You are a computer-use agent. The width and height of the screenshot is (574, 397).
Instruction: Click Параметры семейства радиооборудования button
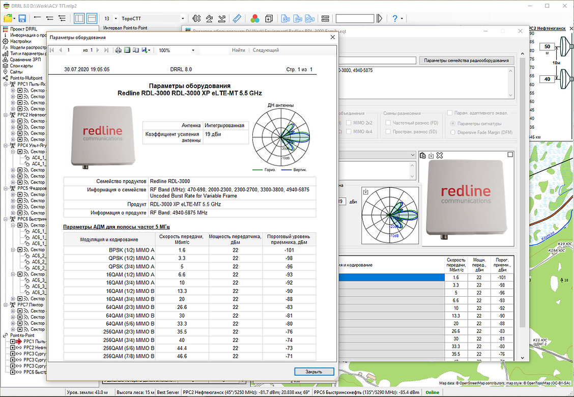pos(466,61)
